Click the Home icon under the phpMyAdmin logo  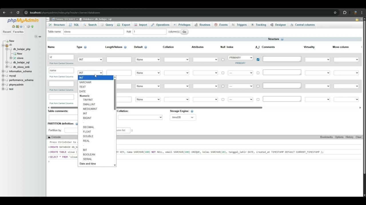click(x=13, y=26)
